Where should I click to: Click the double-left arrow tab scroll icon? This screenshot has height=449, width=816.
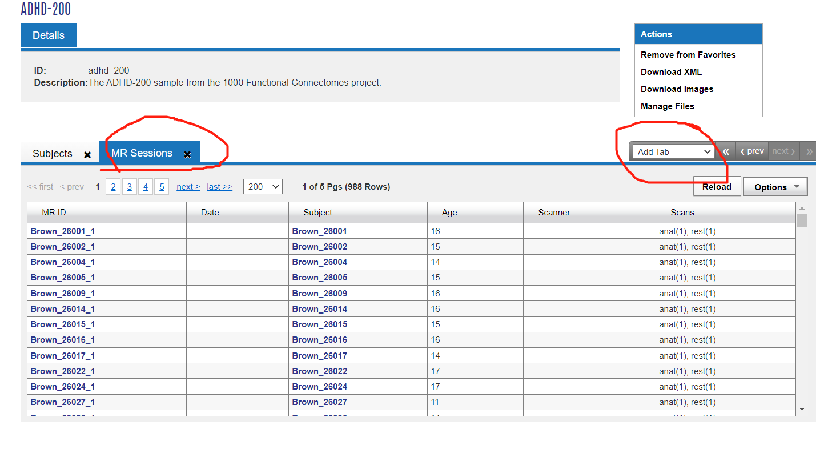tap(726, 151)
